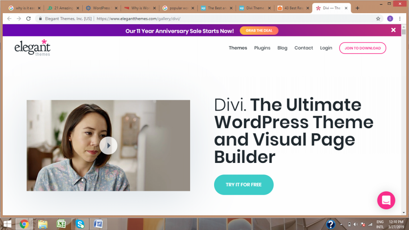Show hidden system tray icons
The width and height of the screenshot is (409, 230).
341,224
